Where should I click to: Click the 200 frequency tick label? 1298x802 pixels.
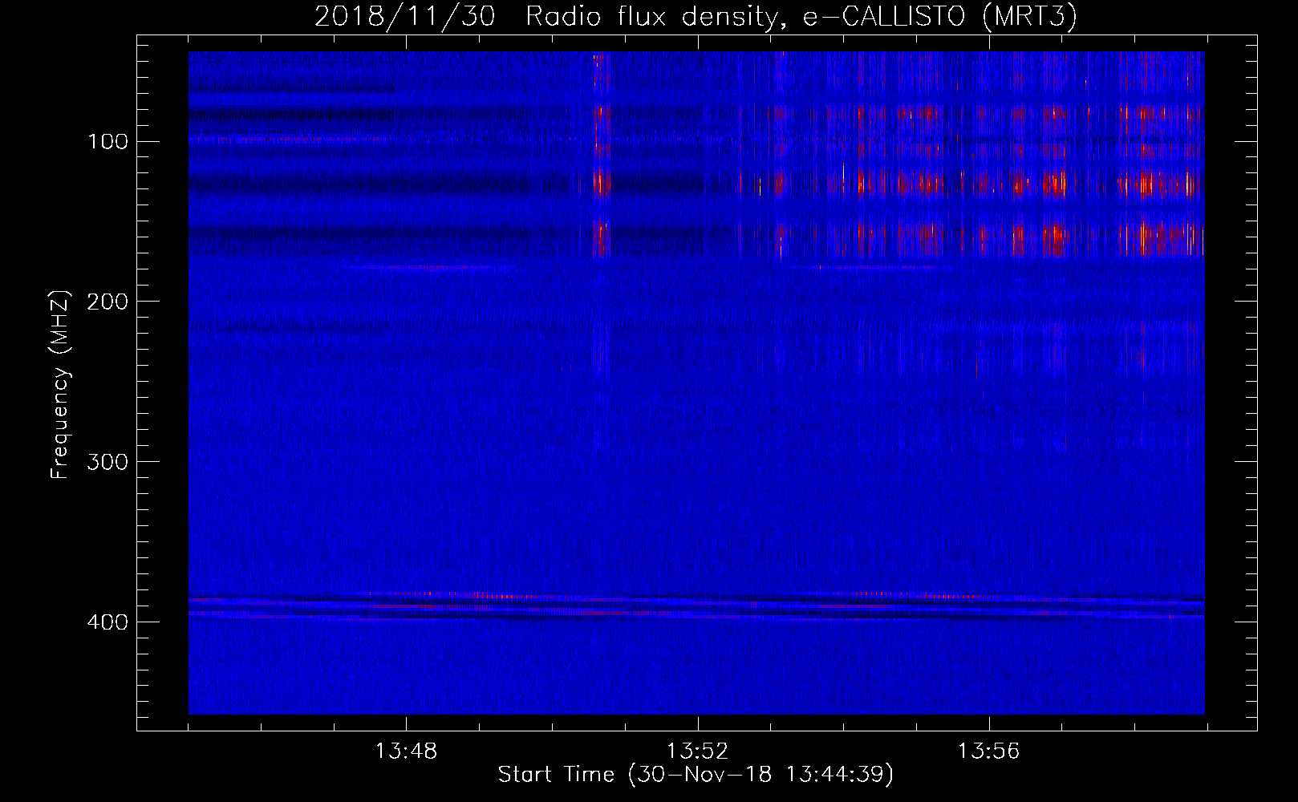click(x=107, y=302)
